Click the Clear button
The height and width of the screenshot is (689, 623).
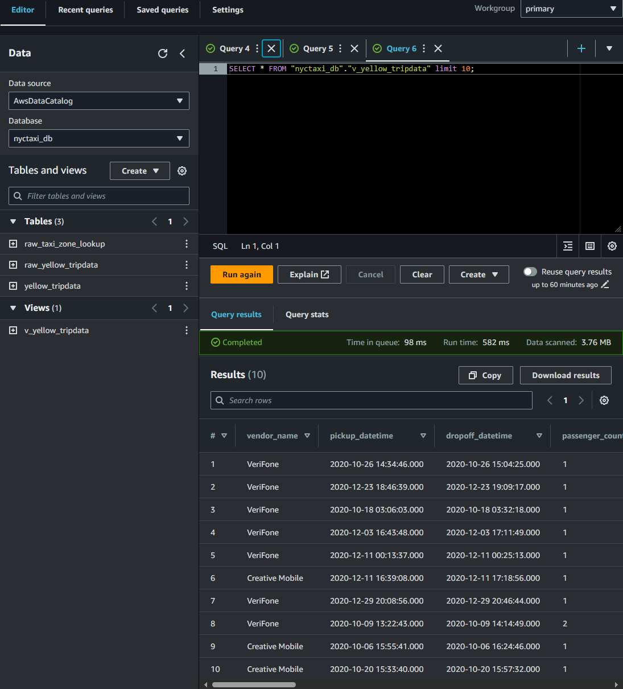click(422, 274)
